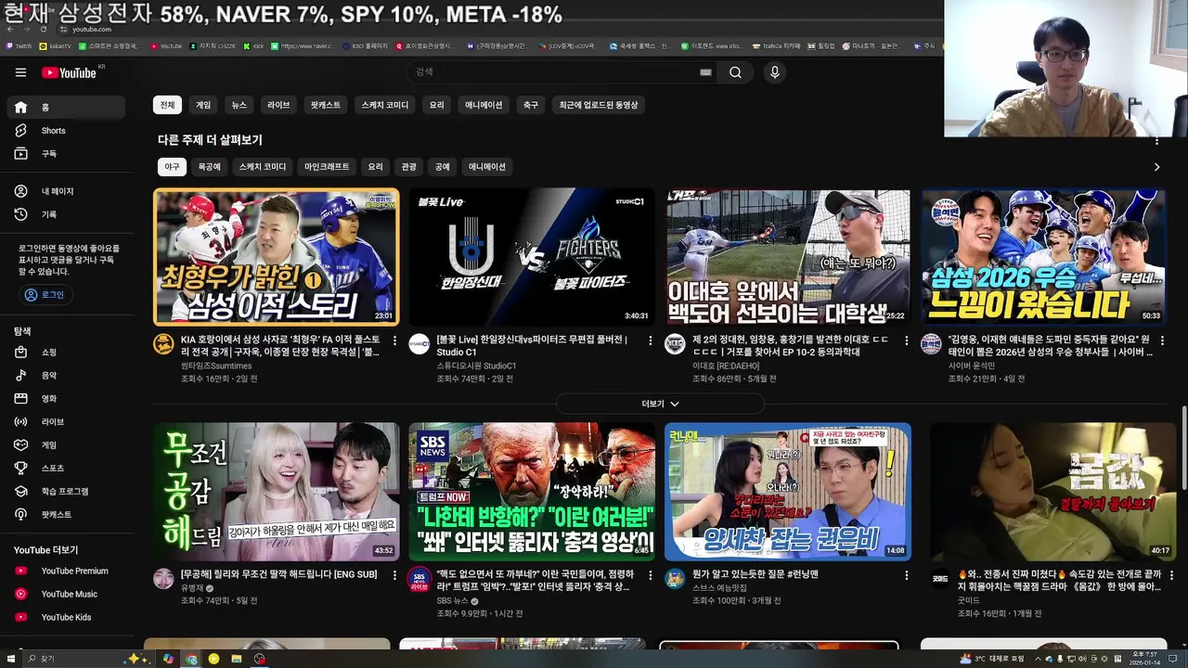Image resolution: width=1188 pixels, height=668 pixels.
Task: Click the search magnifier button
Action: coord(735,72)
